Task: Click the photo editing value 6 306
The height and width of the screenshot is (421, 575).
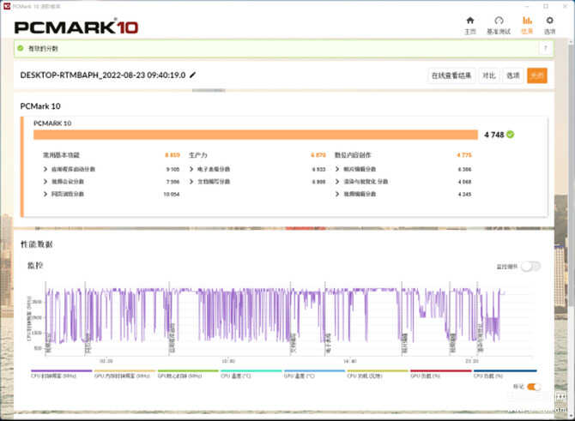Action: click(x=464, y=169)
